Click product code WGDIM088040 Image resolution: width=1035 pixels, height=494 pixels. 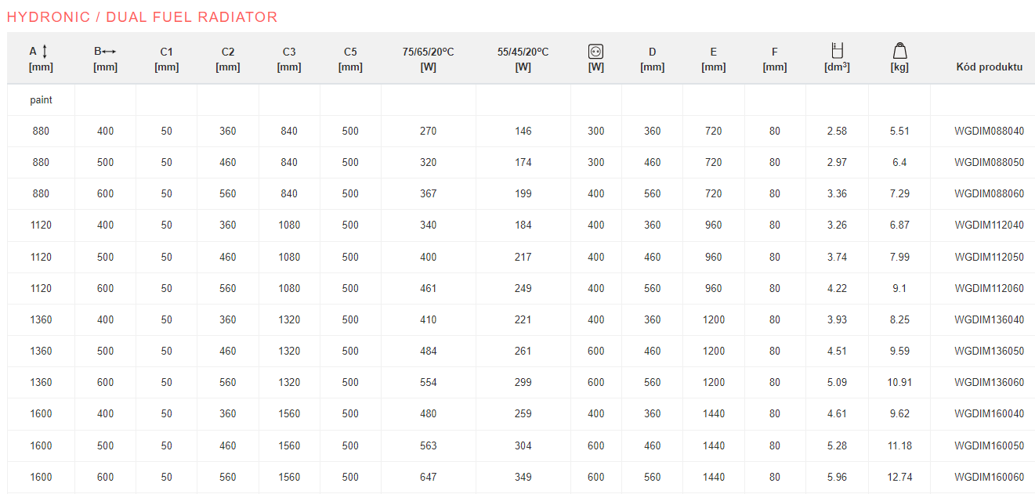tap(989, 132)
